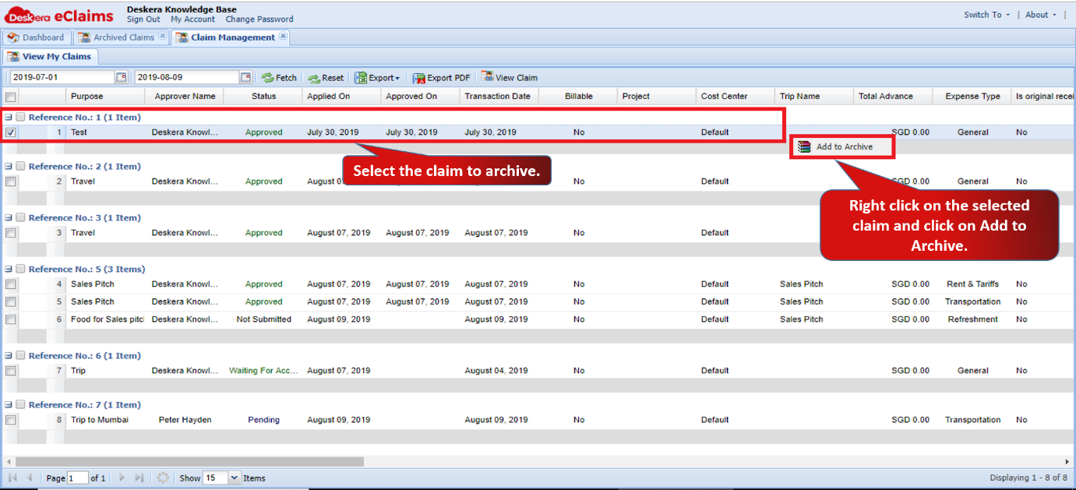Check the Trip to Mumbai row checkbox
Screen dimensions: 1076x490
[x=10, y=420]
